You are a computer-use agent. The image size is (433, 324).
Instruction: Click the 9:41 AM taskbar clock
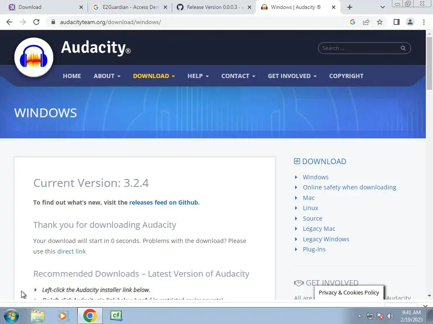[x=411, y=316]
